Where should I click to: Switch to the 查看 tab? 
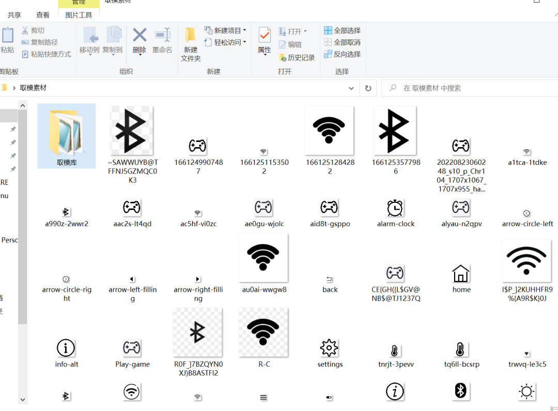coord(43,14)
